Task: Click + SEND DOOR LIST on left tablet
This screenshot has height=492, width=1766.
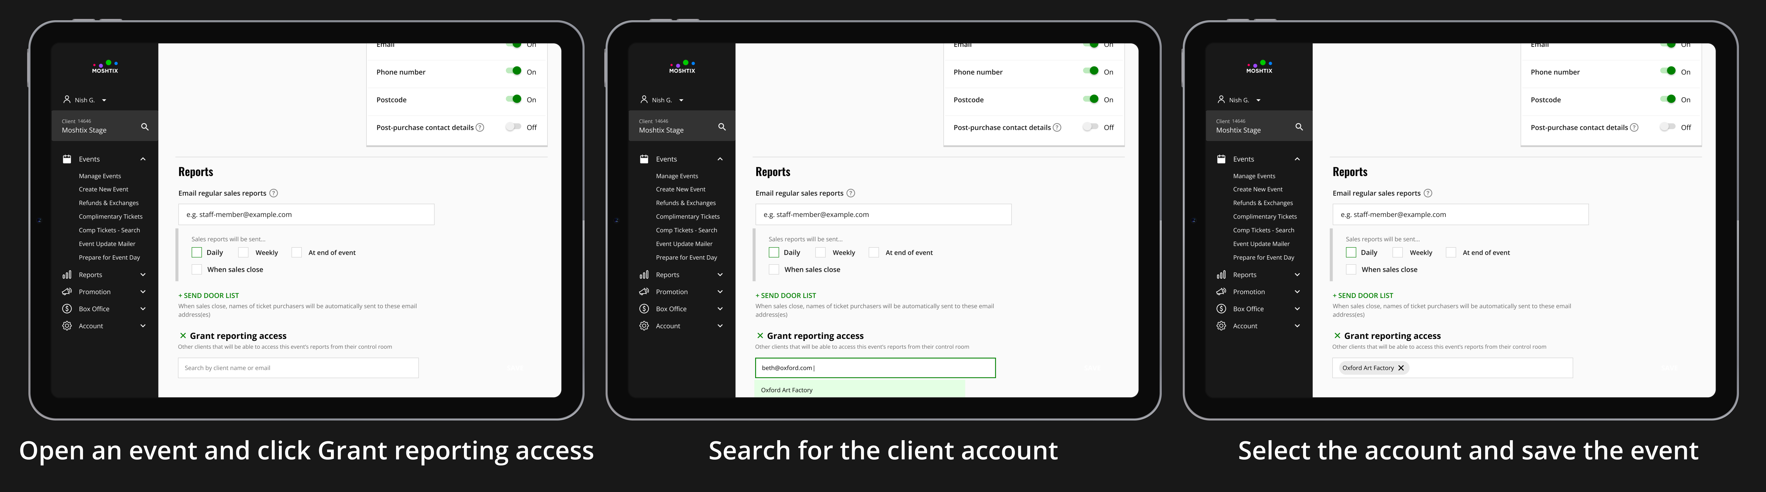Action: (209, 296)
